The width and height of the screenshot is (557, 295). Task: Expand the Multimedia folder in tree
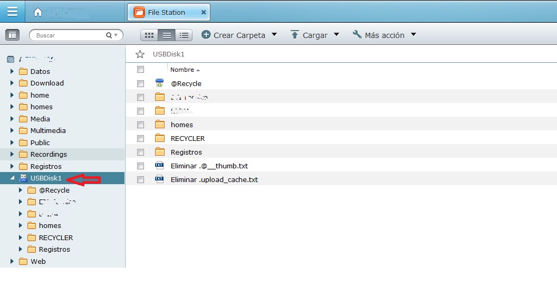(12, 130)
